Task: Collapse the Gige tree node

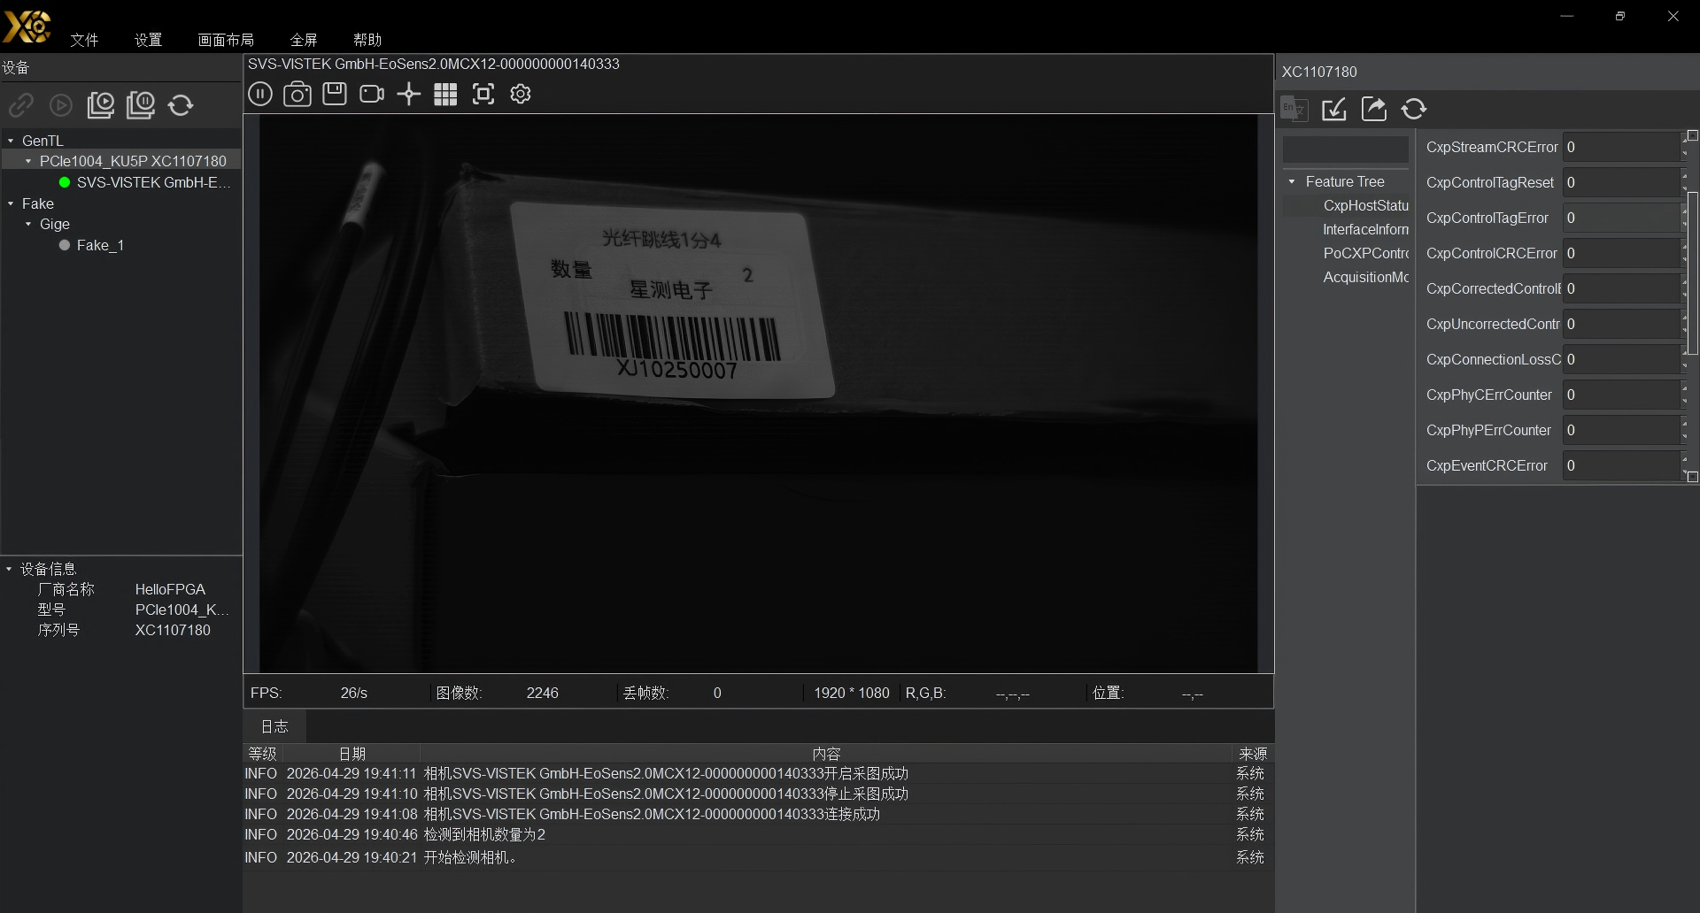Action: (28, 224)
